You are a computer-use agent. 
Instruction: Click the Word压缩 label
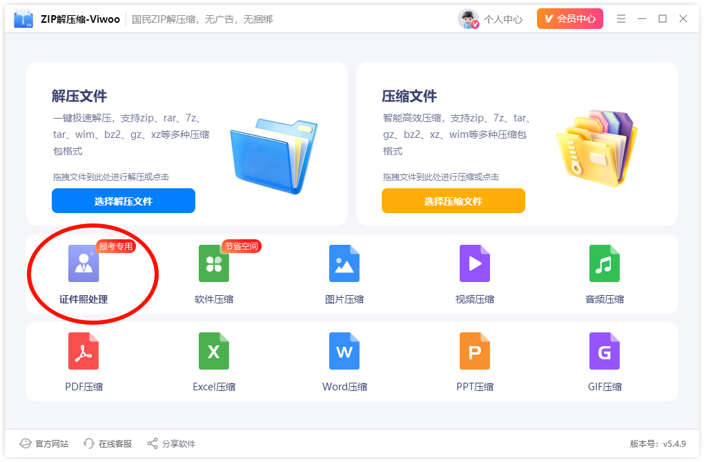point(344,387)
